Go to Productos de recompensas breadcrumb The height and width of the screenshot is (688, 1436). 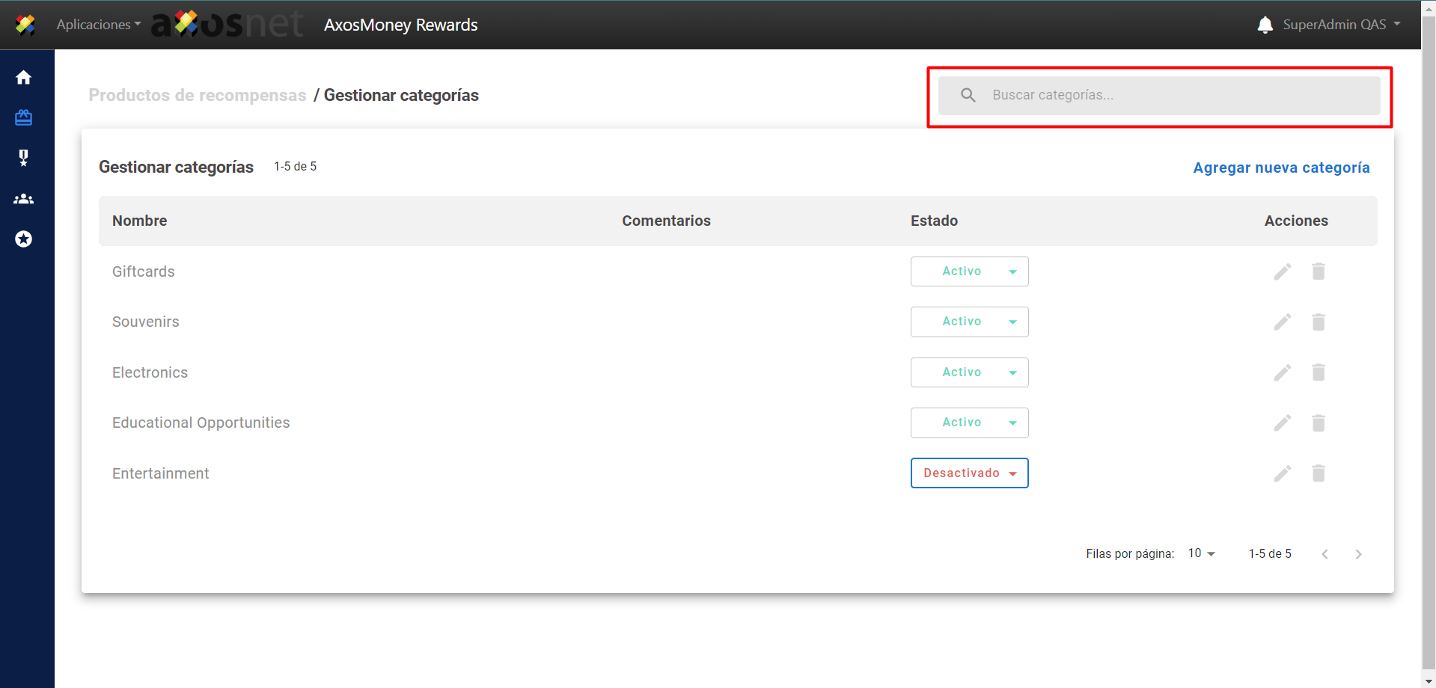coord(198,95)
